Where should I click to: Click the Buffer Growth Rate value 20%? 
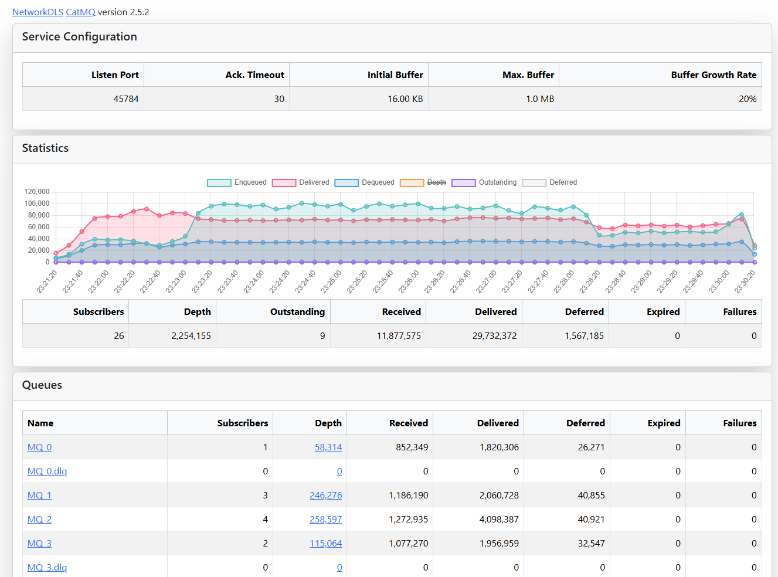pos(748,99)
